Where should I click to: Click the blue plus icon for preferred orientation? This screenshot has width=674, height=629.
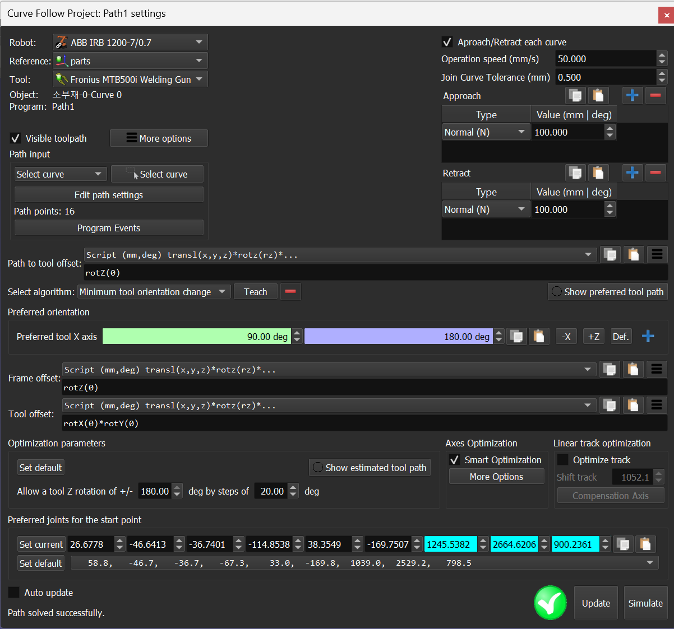click(x=648, y=337)
